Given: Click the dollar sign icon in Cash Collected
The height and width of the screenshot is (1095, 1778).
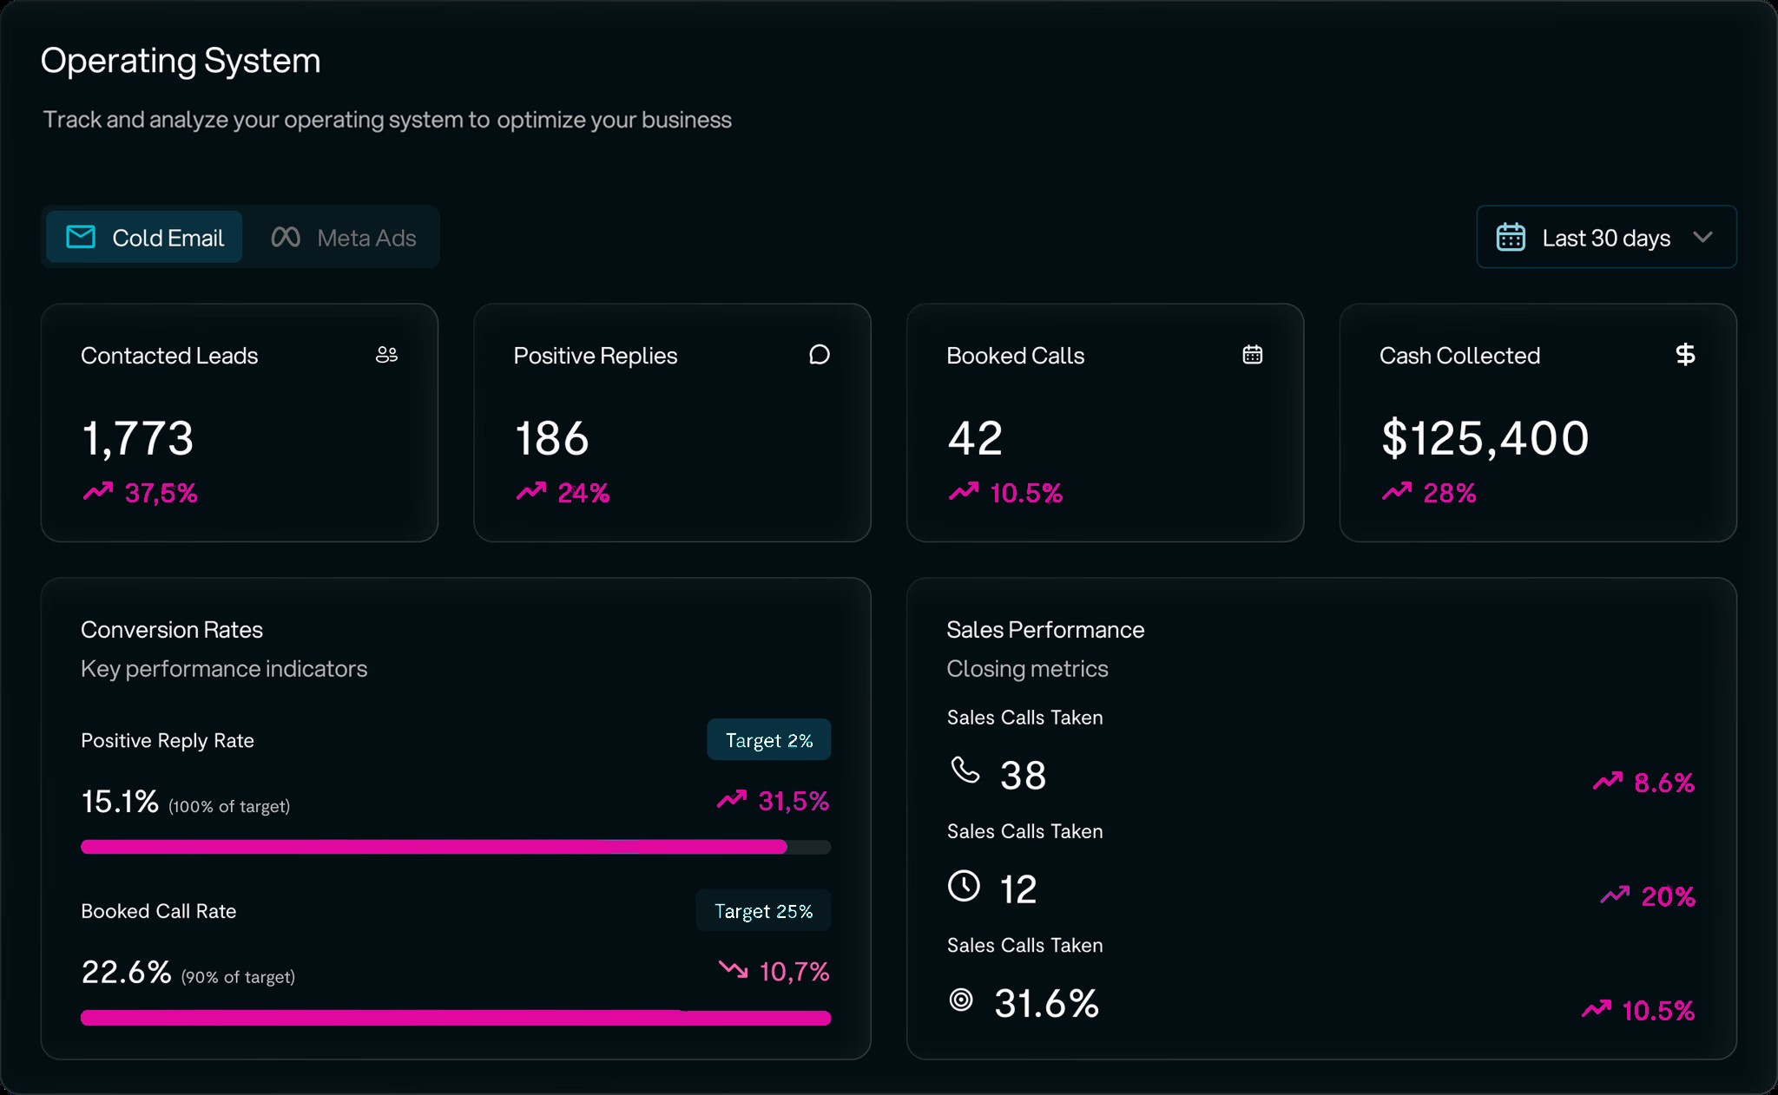Looking at the screenshot, I should 1684,355.
